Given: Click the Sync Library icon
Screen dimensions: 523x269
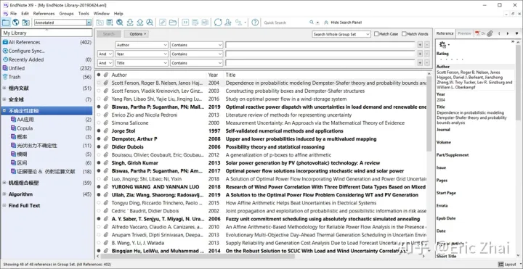Looking at the screenshot, I should [218, 22].
